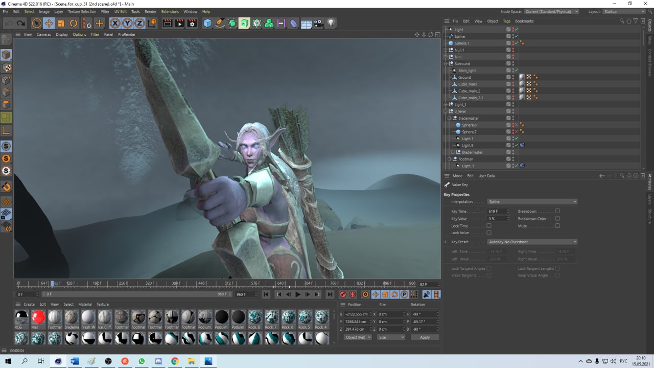Viewport: 654px width, 368px height.
Task: Open the Size mode dropdown
Action: (391, 337)
